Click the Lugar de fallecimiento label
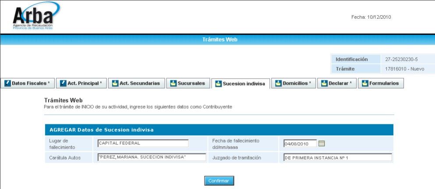435x189 pixels. click(x=62, y=144)
